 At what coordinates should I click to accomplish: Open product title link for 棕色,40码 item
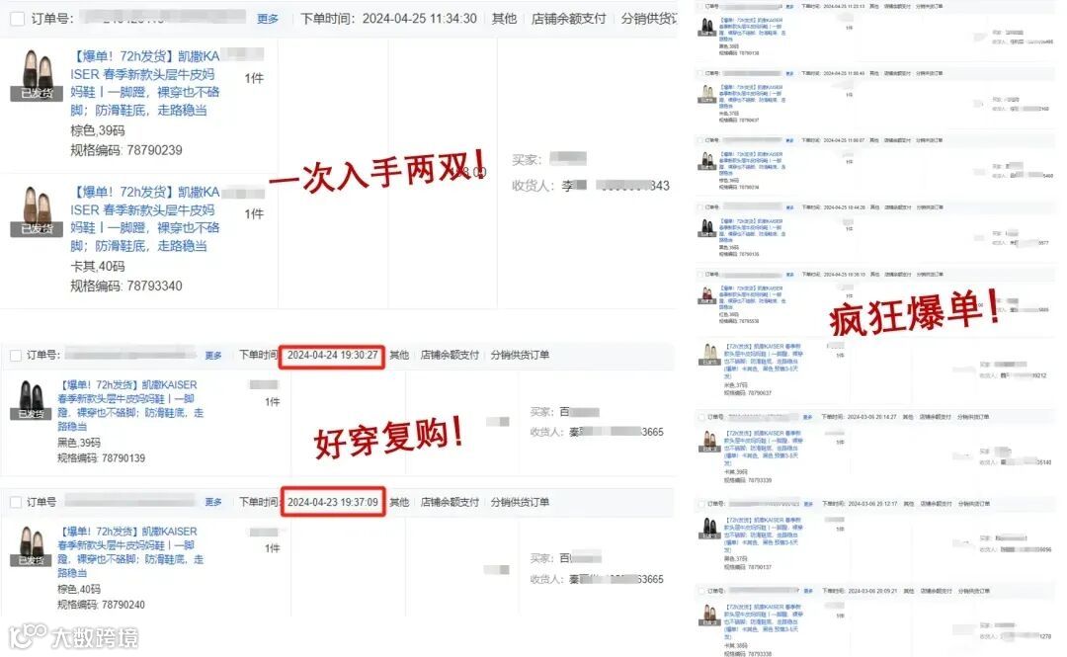click(x=130, y=552)
